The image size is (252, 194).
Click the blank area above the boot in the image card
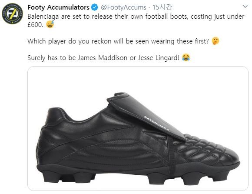pos(138,79)
